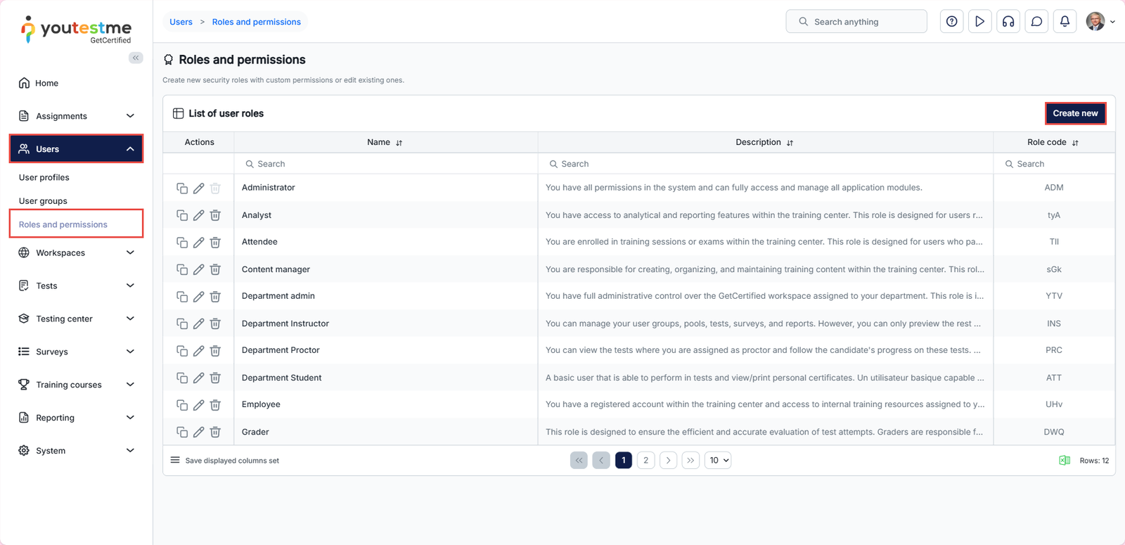Delete the Analyst role
Viewport: 1125px width, 545px height.
pyautogui.click(x=215, y=215)
